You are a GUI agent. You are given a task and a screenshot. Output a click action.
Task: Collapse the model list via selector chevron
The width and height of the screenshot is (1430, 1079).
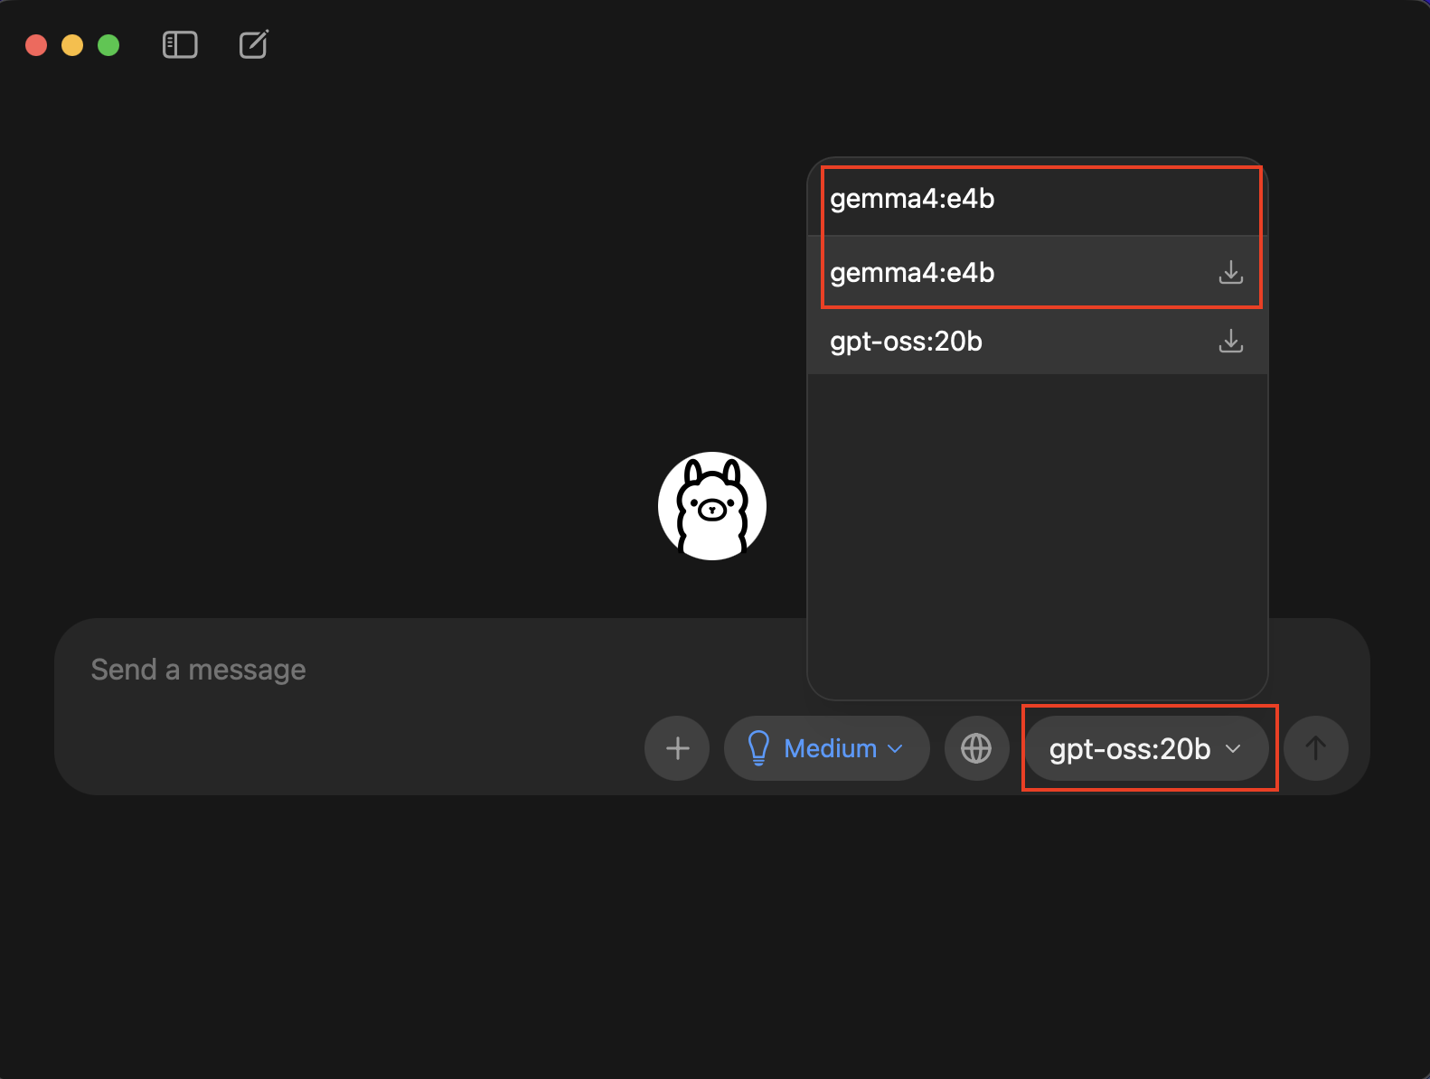click(x=1233, y=749)
